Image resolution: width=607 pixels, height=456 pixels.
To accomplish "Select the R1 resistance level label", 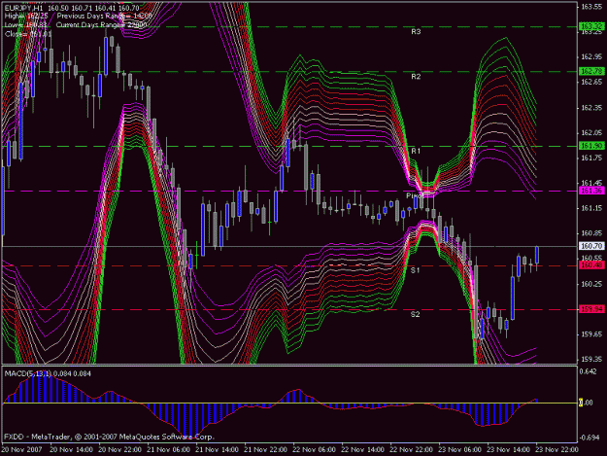I will pos(416,151).
